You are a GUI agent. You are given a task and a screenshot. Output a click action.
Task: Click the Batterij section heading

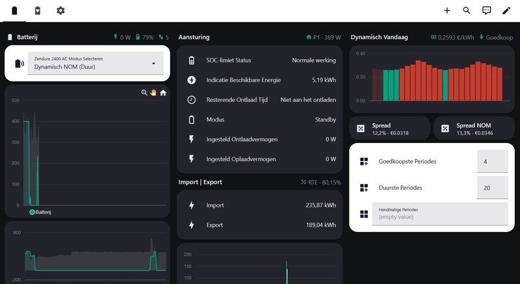click(27, 37)
